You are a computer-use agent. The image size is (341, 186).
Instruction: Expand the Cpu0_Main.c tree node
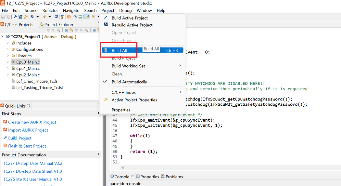pos(8,62)
